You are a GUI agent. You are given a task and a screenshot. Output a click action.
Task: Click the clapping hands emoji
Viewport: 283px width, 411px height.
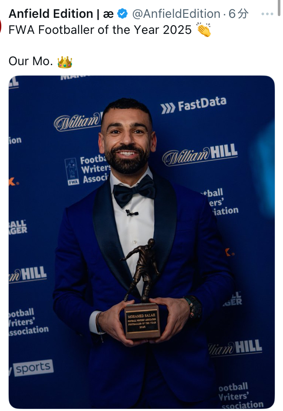tap(204, 30)
